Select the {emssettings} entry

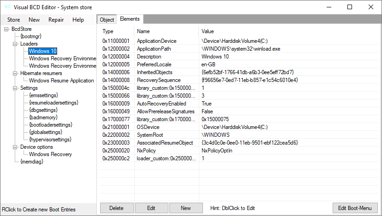[x=44, y=95]
